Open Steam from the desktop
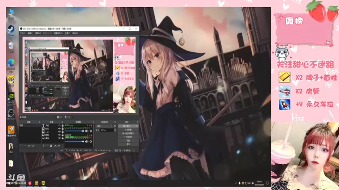Screen dimensions: 339x190 11,30
